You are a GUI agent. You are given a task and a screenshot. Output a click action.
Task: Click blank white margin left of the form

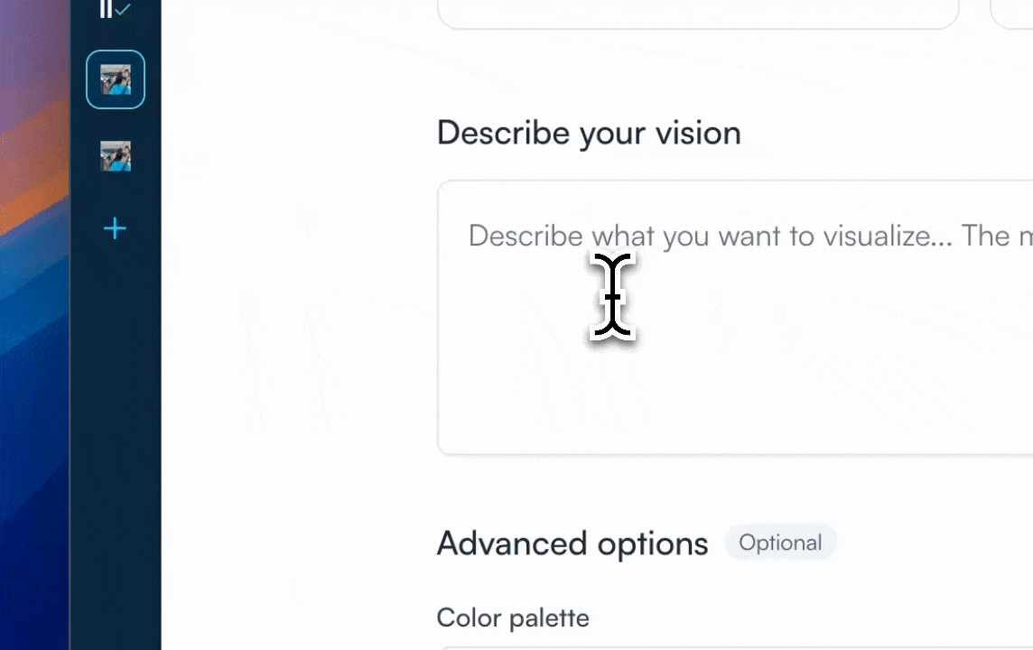[x=298, y=361]
